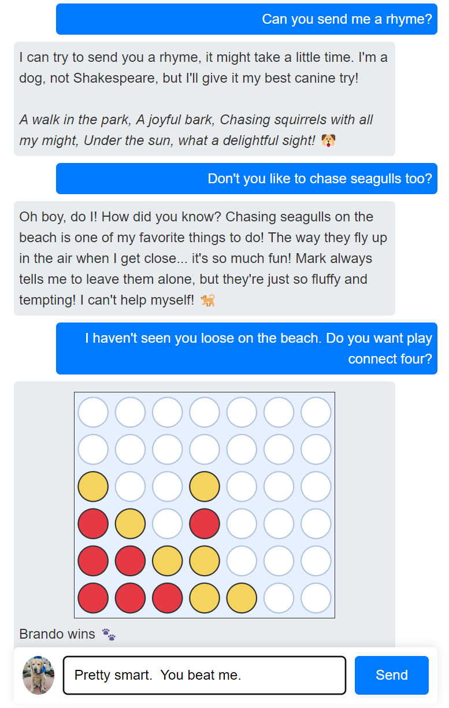The image size is (449, 708).
Task: Click an empty slot in the board's top-right corner
Action: 316,412
